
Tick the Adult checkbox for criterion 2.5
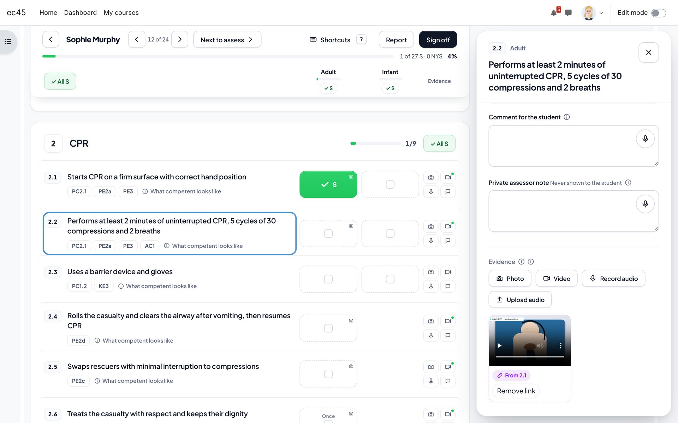[x=328, y=374]
